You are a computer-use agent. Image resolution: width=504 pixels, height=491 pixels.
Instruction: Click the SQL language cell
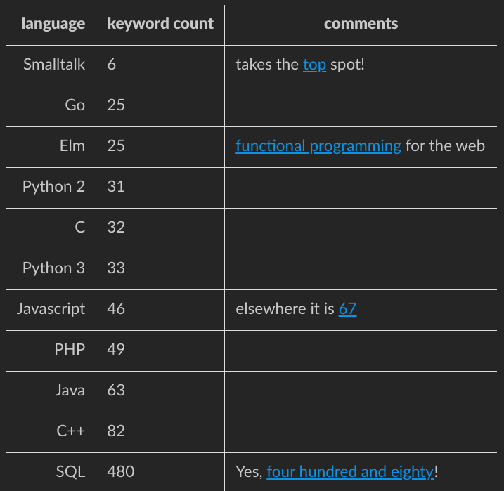click(x=70, y=472)
